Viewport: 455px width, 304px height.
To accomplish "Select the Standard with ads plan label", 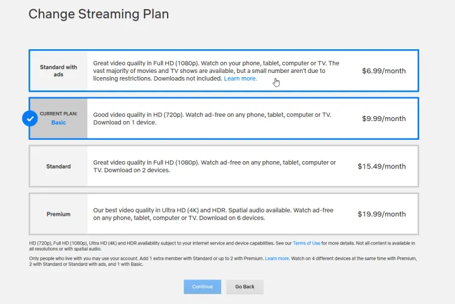I will tap(58, 71).
